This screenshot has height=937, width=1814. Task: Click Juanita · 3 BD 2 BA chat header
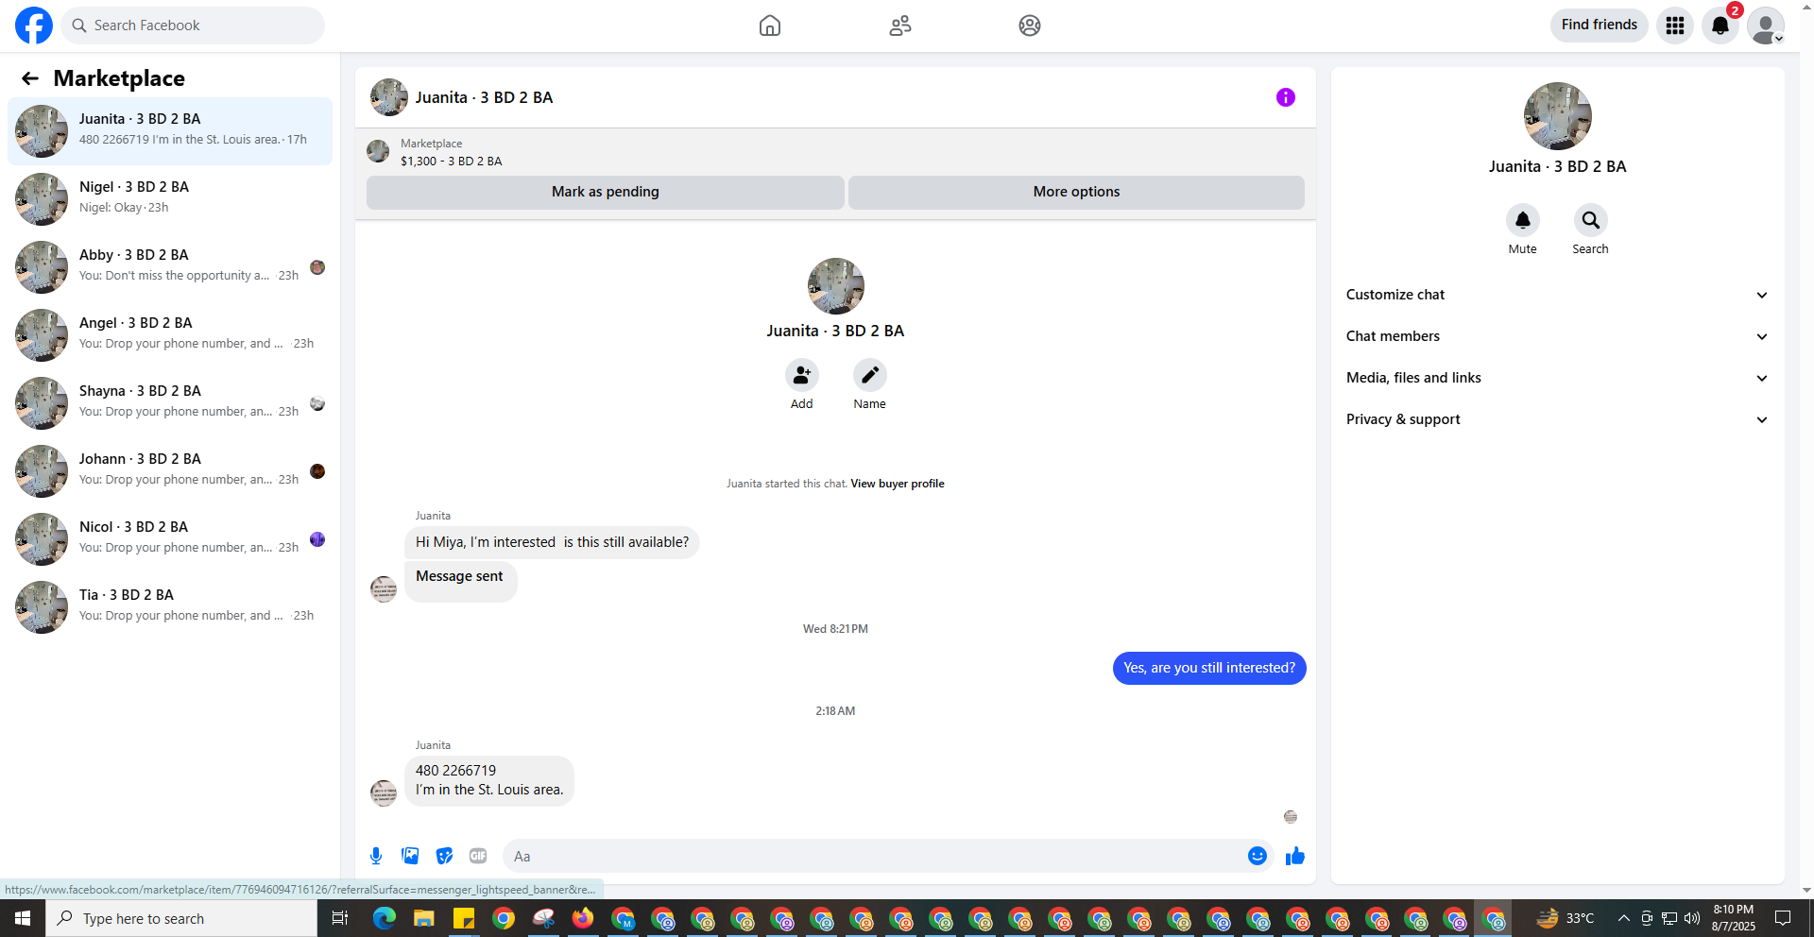coord(484,97)
